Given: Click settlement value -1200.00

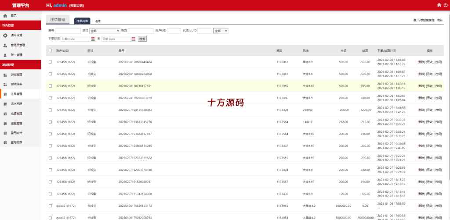Looking at the screenshot, I should 364,110.
